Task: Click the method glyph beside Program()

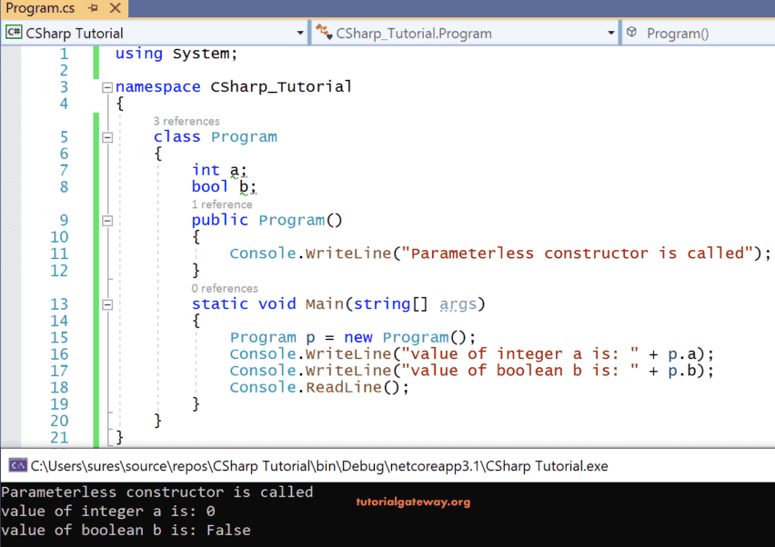Action: [631, 31]
